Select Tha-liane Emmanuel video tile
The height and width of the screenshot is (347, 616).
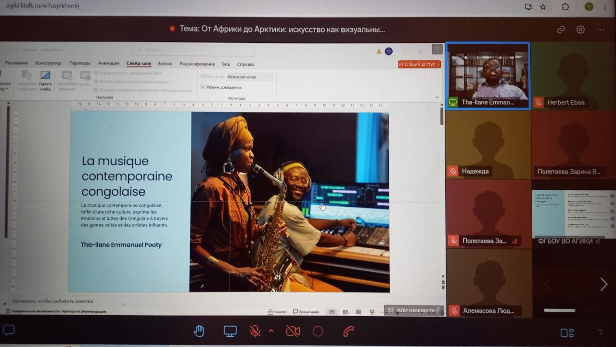coord(488,76)
